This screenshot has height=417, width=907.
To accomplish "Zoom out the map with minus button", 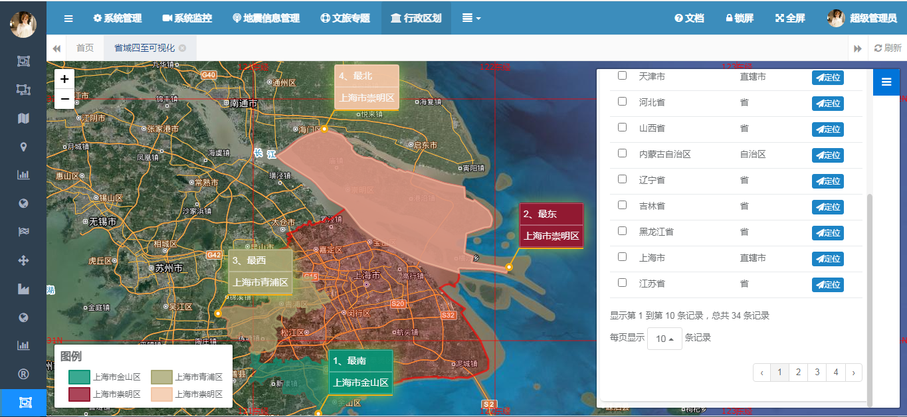I will point(64,99).
